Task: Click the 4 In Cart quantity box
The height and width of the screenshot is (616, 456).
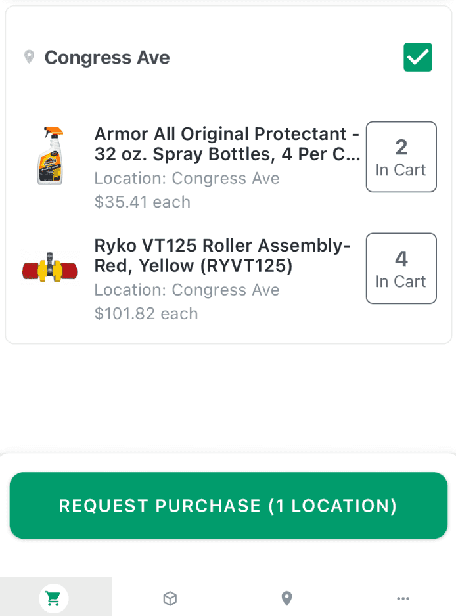Action: coord(401,268)
